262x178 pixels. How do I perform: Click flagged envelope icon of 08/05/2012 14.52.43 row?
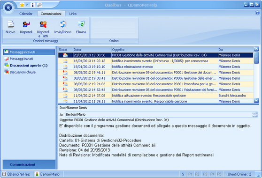(65, 89)
